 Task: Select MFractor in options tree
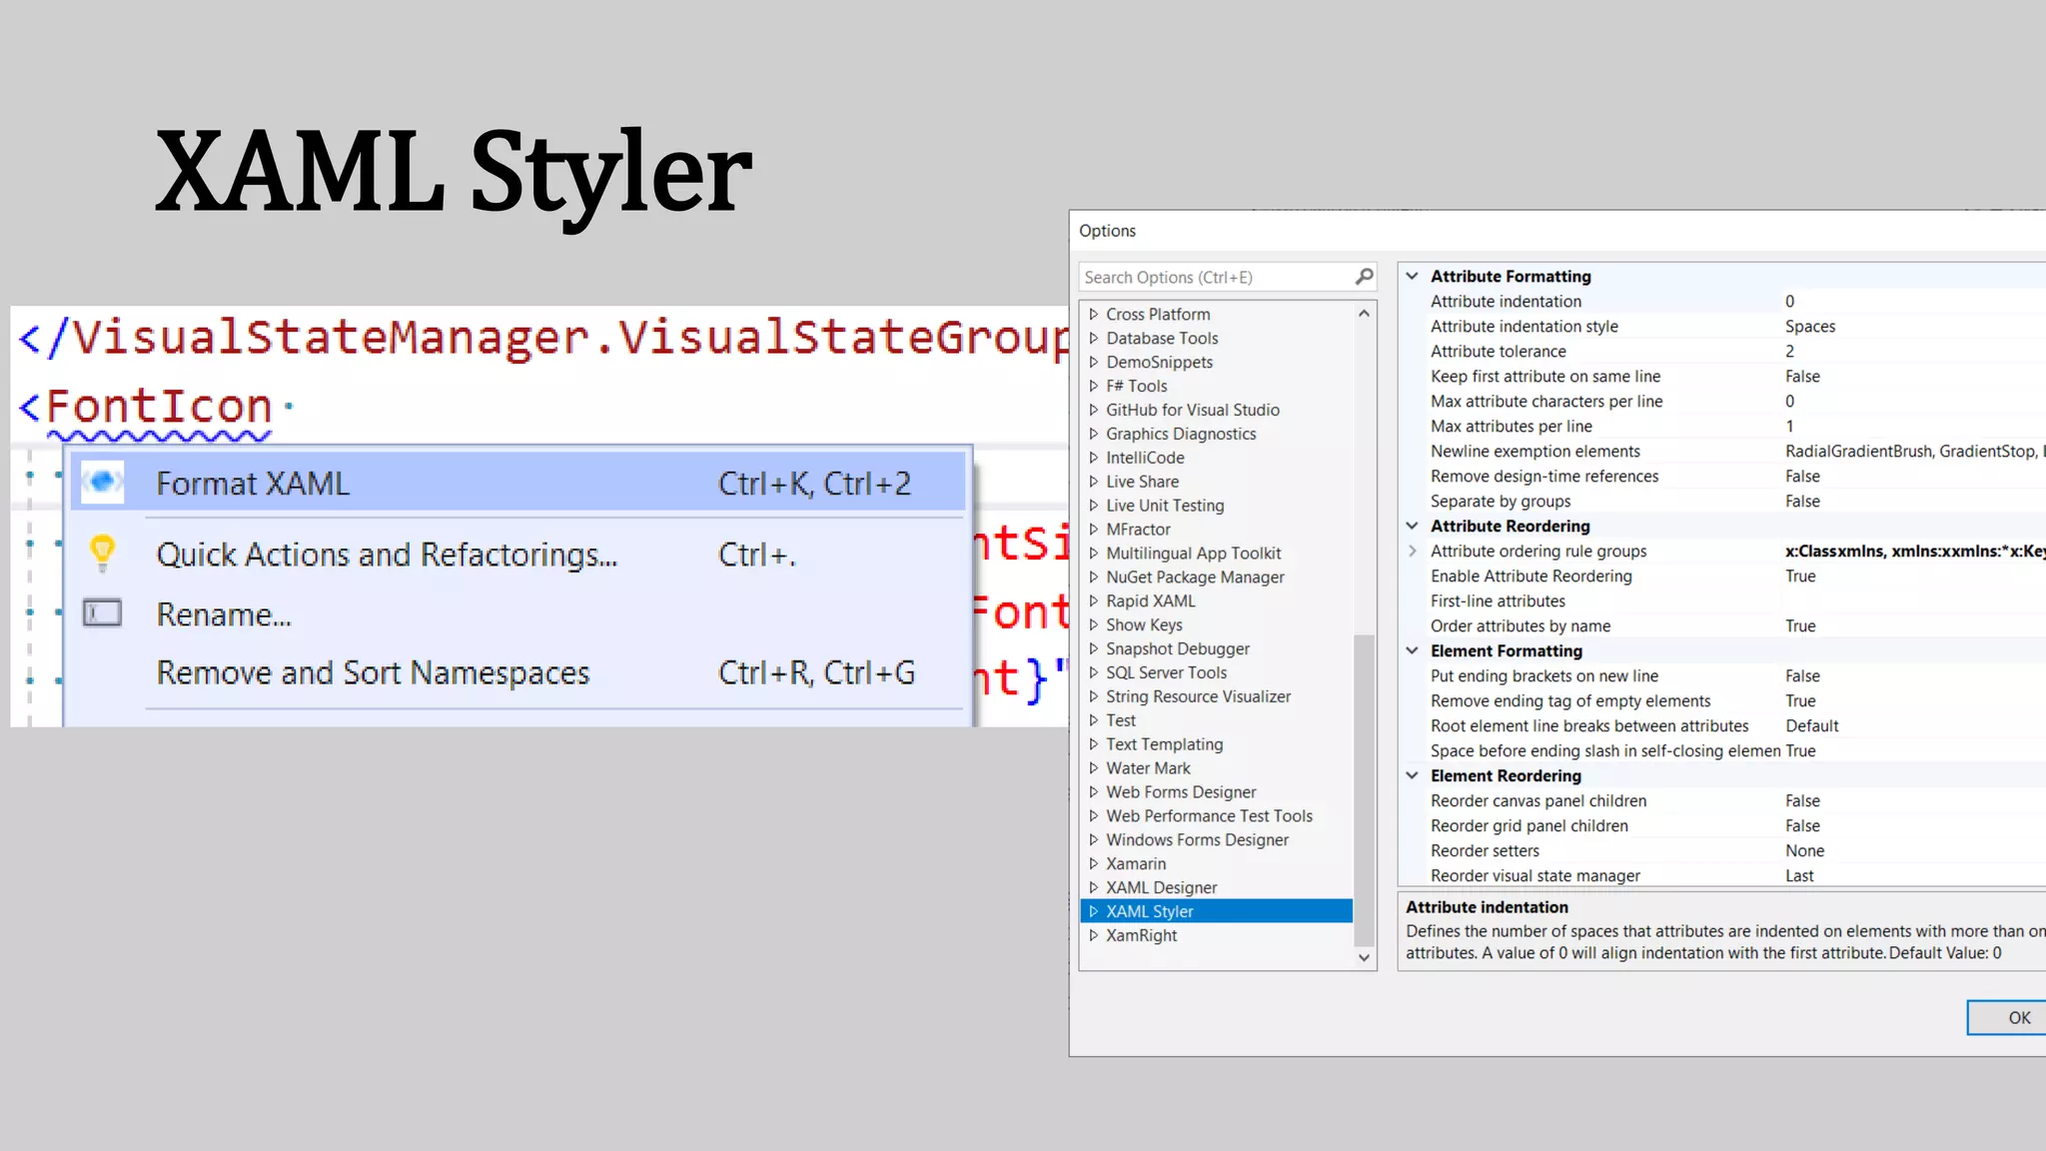pyautogui.click(x=1138, y=530)
